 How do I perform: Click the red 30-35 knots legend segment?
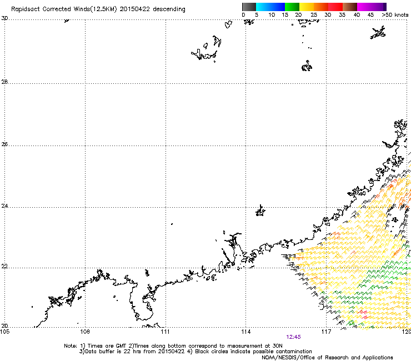click(x=335, y=7)
